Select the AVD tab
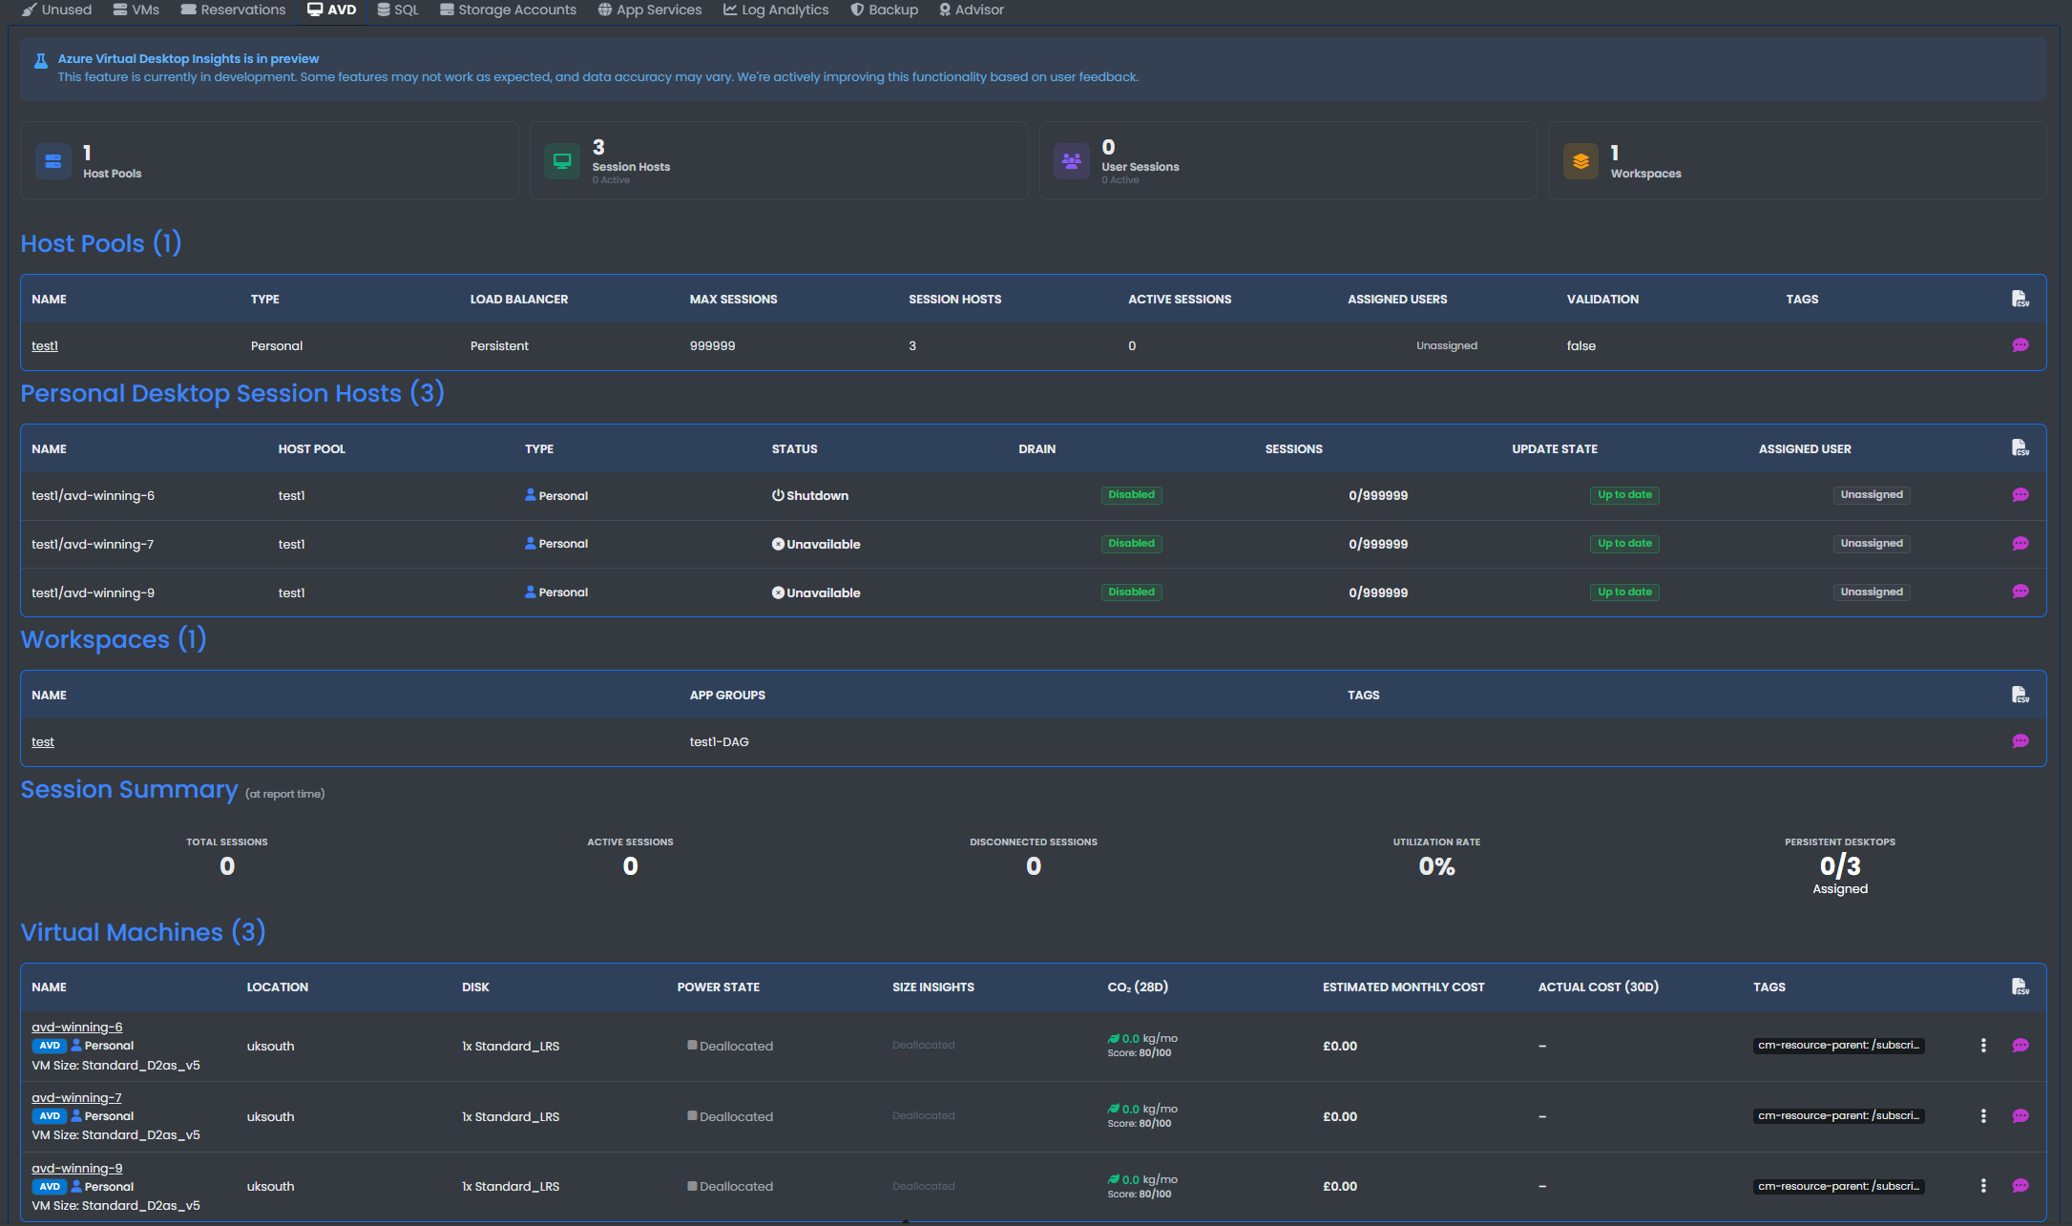2072x1226 pixels. click(332, 10)
